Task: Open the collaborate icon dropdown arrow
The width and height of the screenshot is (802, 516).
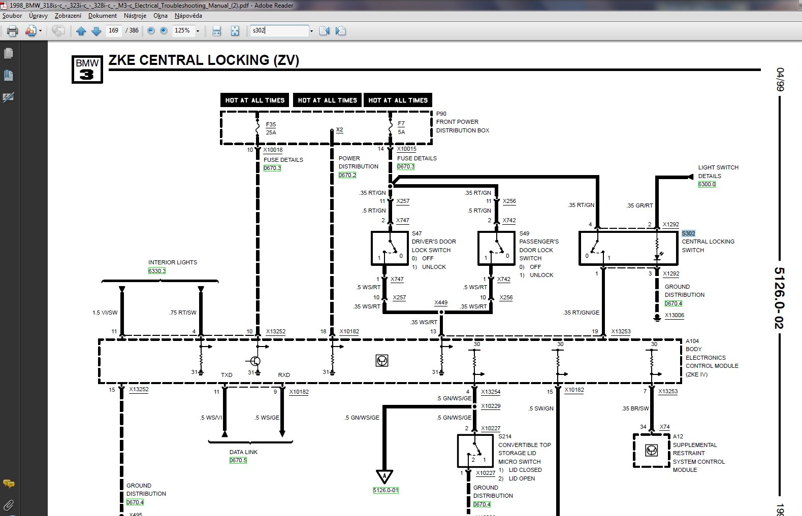Action: coord(41,31)
